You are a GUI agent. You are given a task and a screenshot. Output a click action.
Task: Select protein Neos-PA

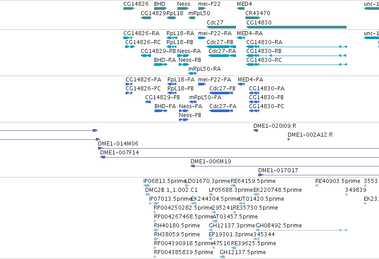point(191,106)
